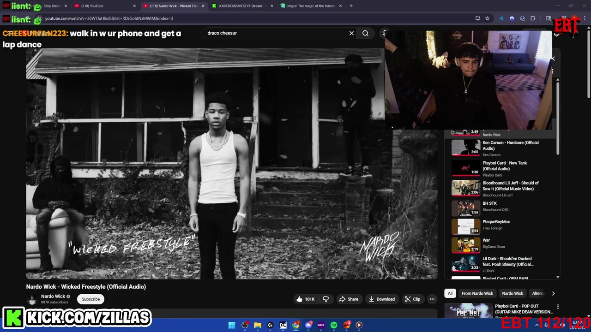The width and height of the screenshot is (591, 332).
Task: Bookmark this page with star icon
Action: click(x=487, y=18)
